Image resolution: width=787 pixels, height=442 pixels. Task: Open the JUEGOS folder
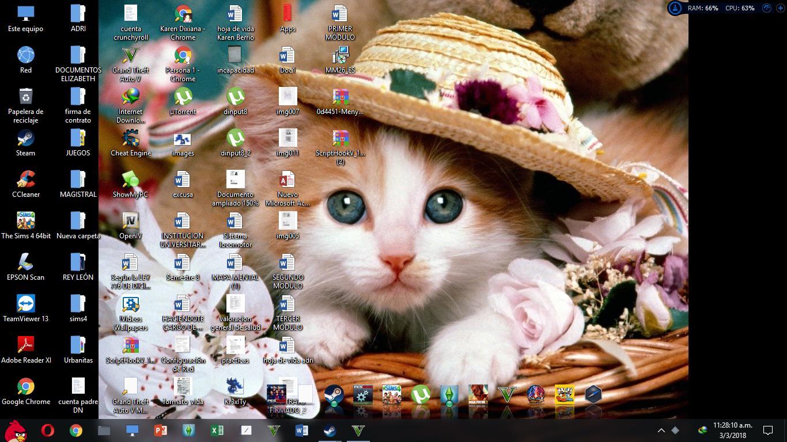pos(78,142)
